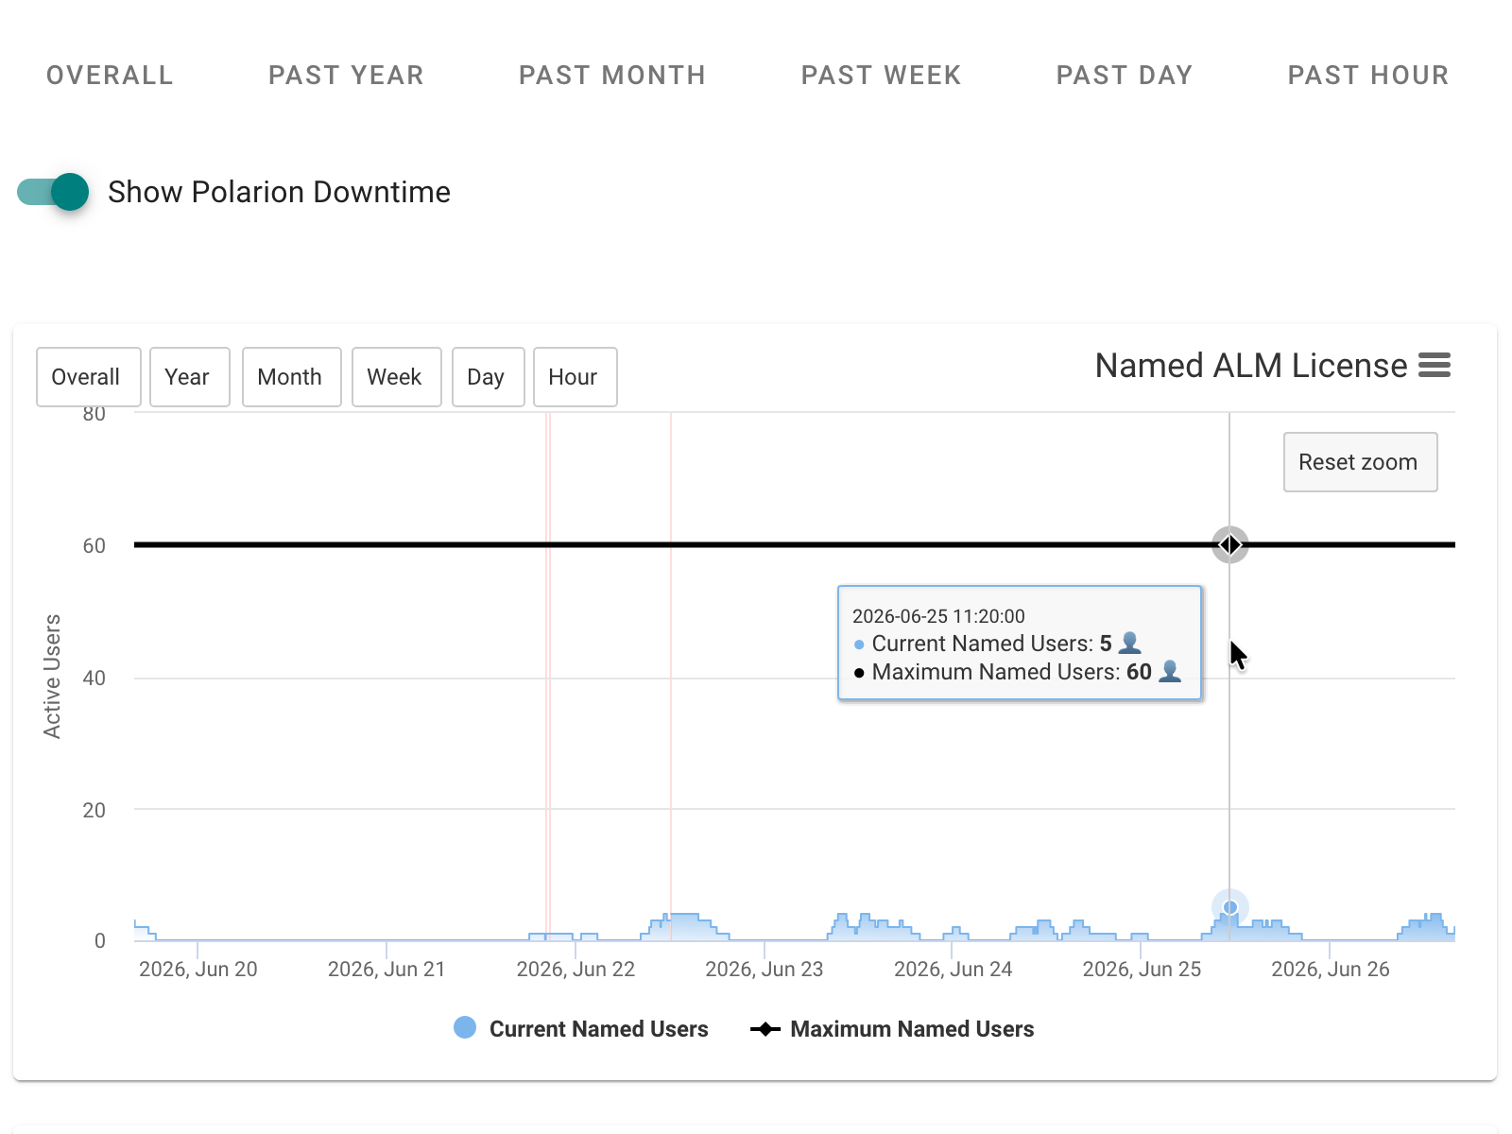Click the Maximum Named Users diamond marker
1512x1134 pixels.
point(1230,545)
